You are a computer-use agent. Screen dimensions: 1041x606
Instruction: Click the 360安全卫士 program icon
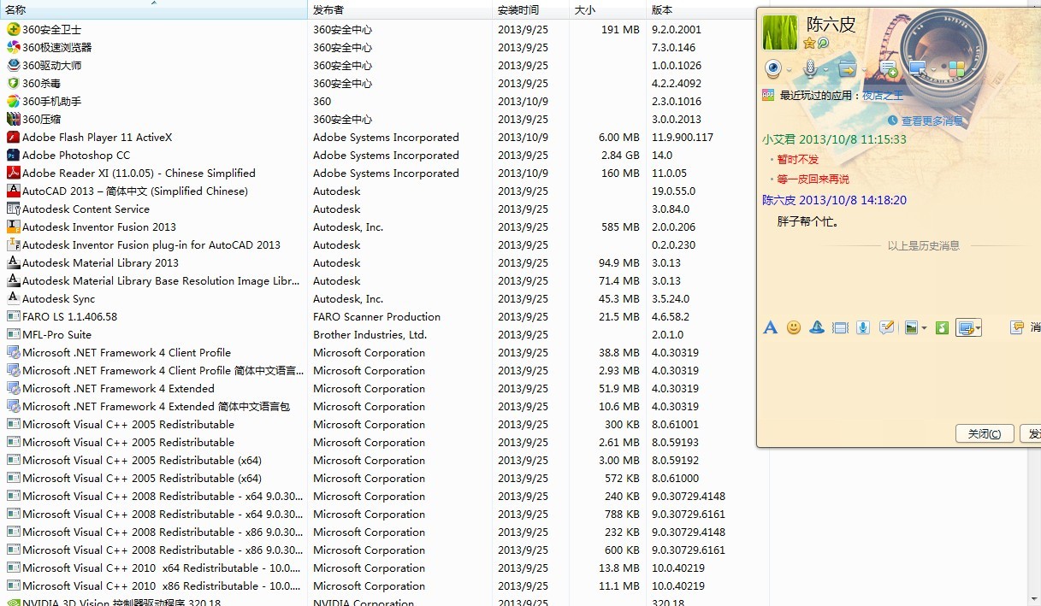(x=13, y=29)
